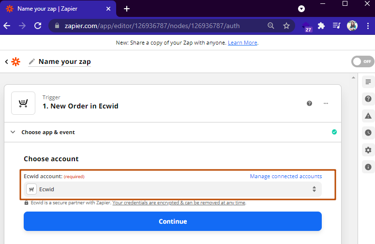Click the credentials are encrypted link
375x244 pixels.
[x=179, y=203]
